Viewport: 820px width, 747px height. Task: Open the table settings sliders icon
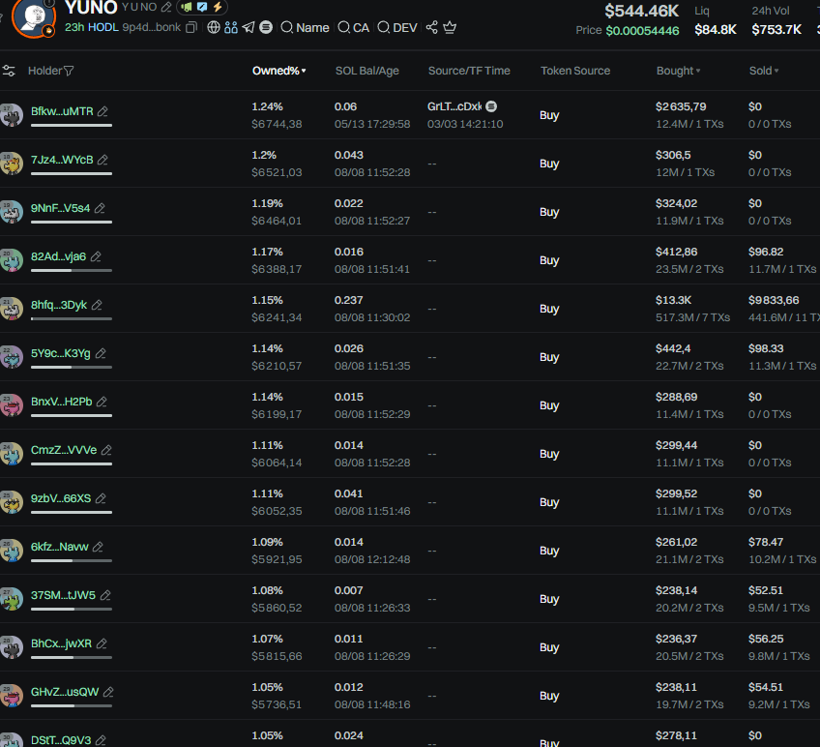[9, 71]
